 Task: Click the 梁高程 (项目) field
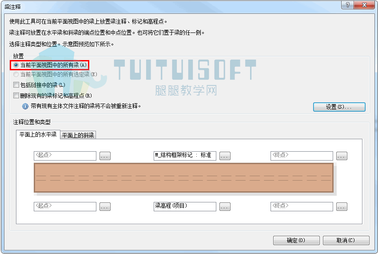[185, 206]
